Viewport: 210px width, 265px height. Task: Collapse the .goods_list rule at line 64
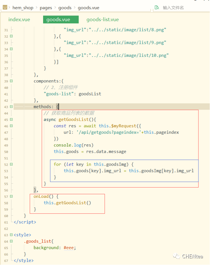(x=11, y=241)
